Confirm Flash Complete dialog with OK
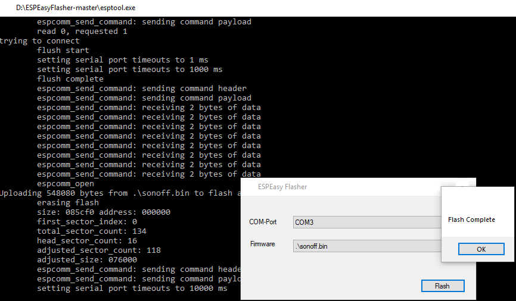The width and height of the screenshot is (516, 301). [481, 249]
